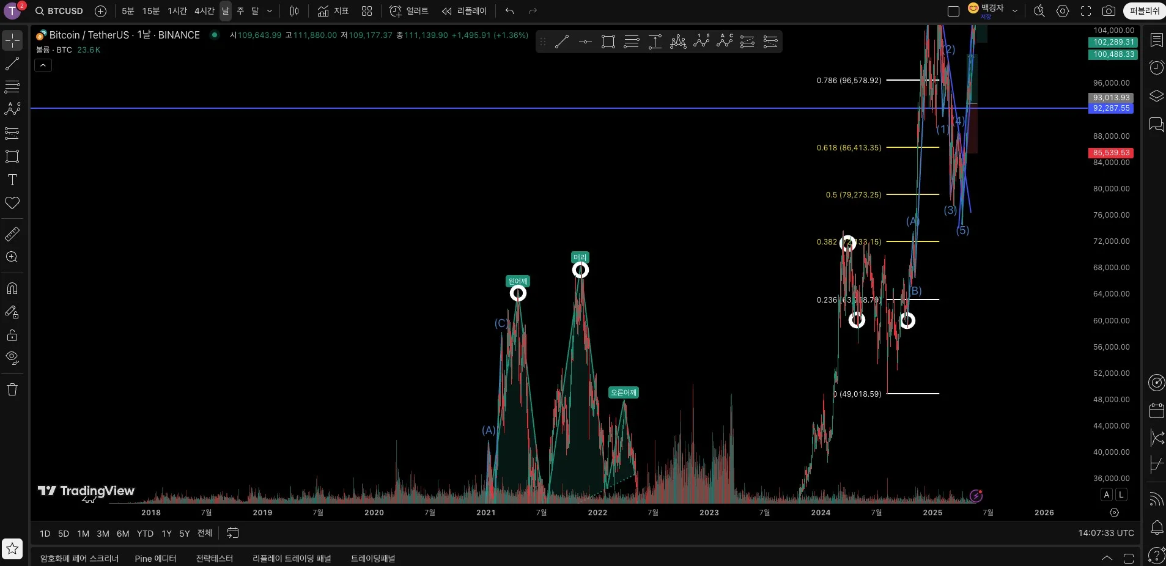Viewport: 1166px width, 566px height.
Task: Toggle hide all drawings eye icon
Action: click(12, 358)
